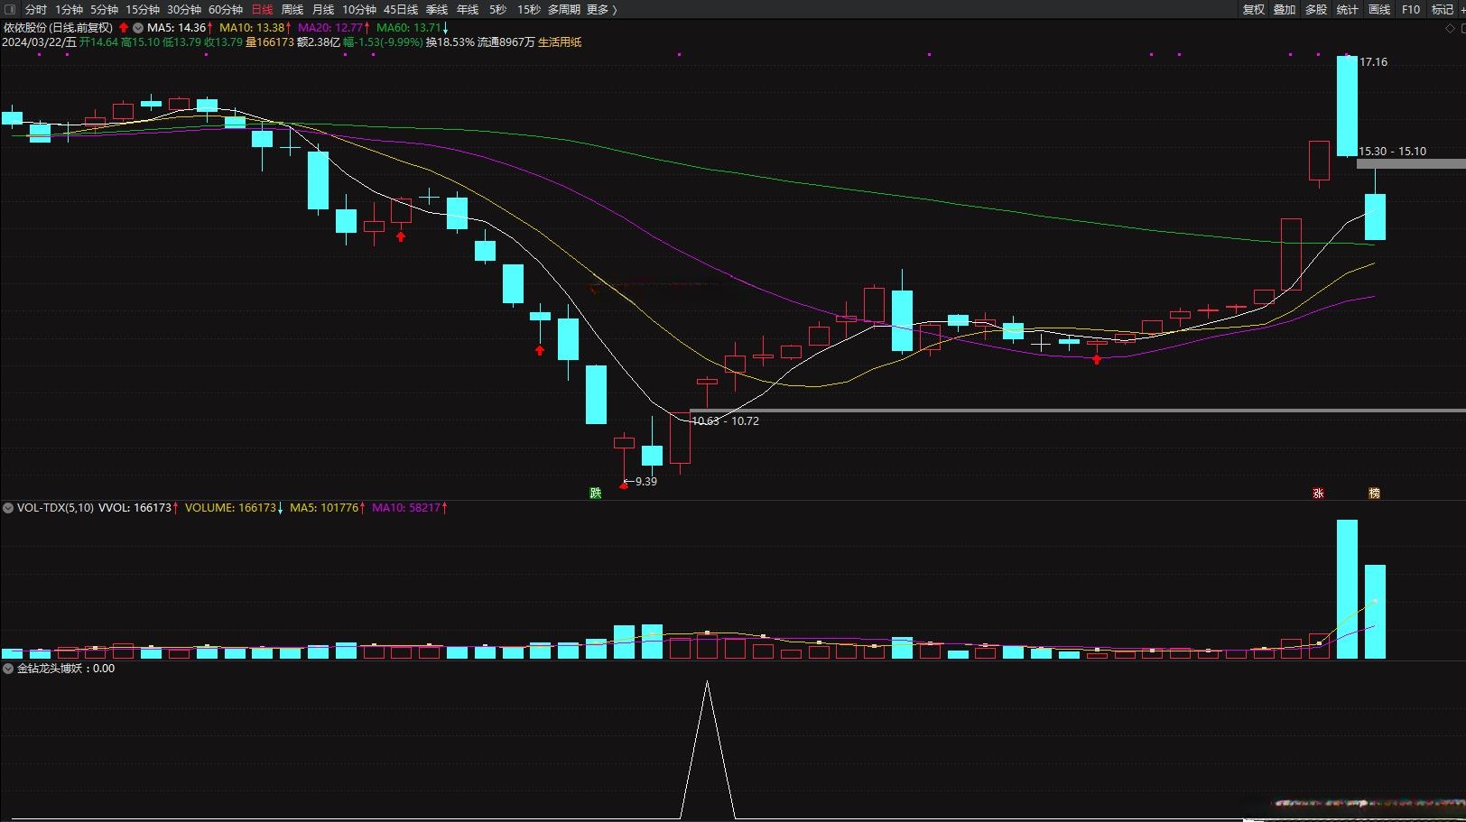Select the 周线 weekly period tab
The width and height of the screenshot is (1466, 822).
click(292, 9)
